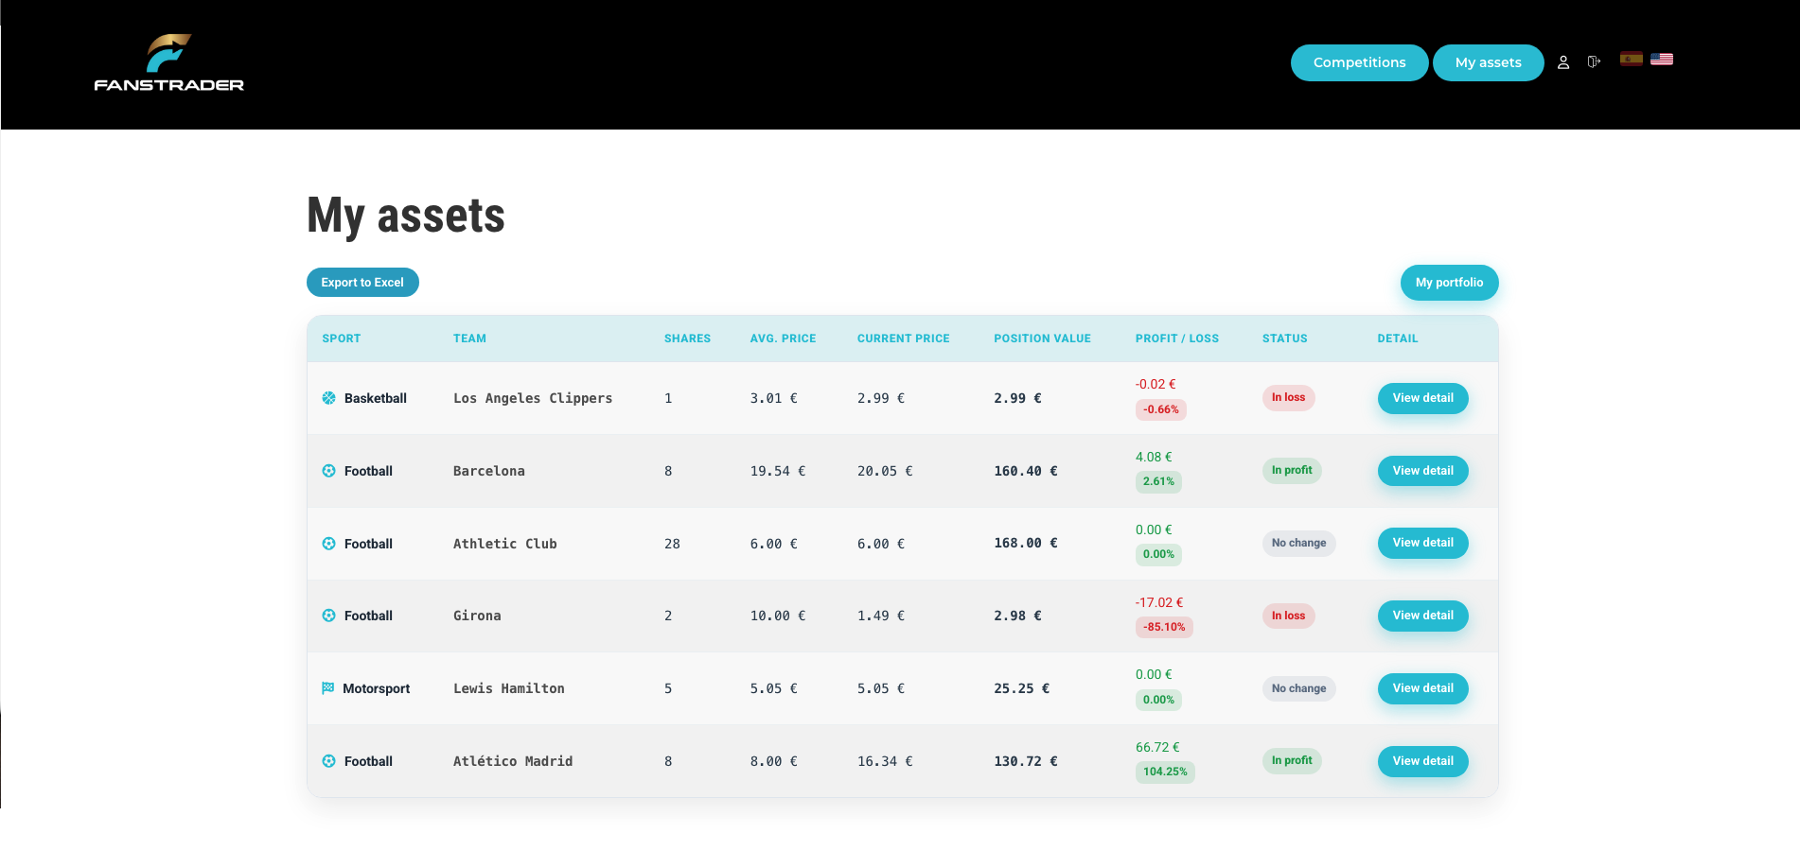This screenshot has height=868, width=1800.
Task: Click the 20.05 € current price
Action: tap(885, 471)
